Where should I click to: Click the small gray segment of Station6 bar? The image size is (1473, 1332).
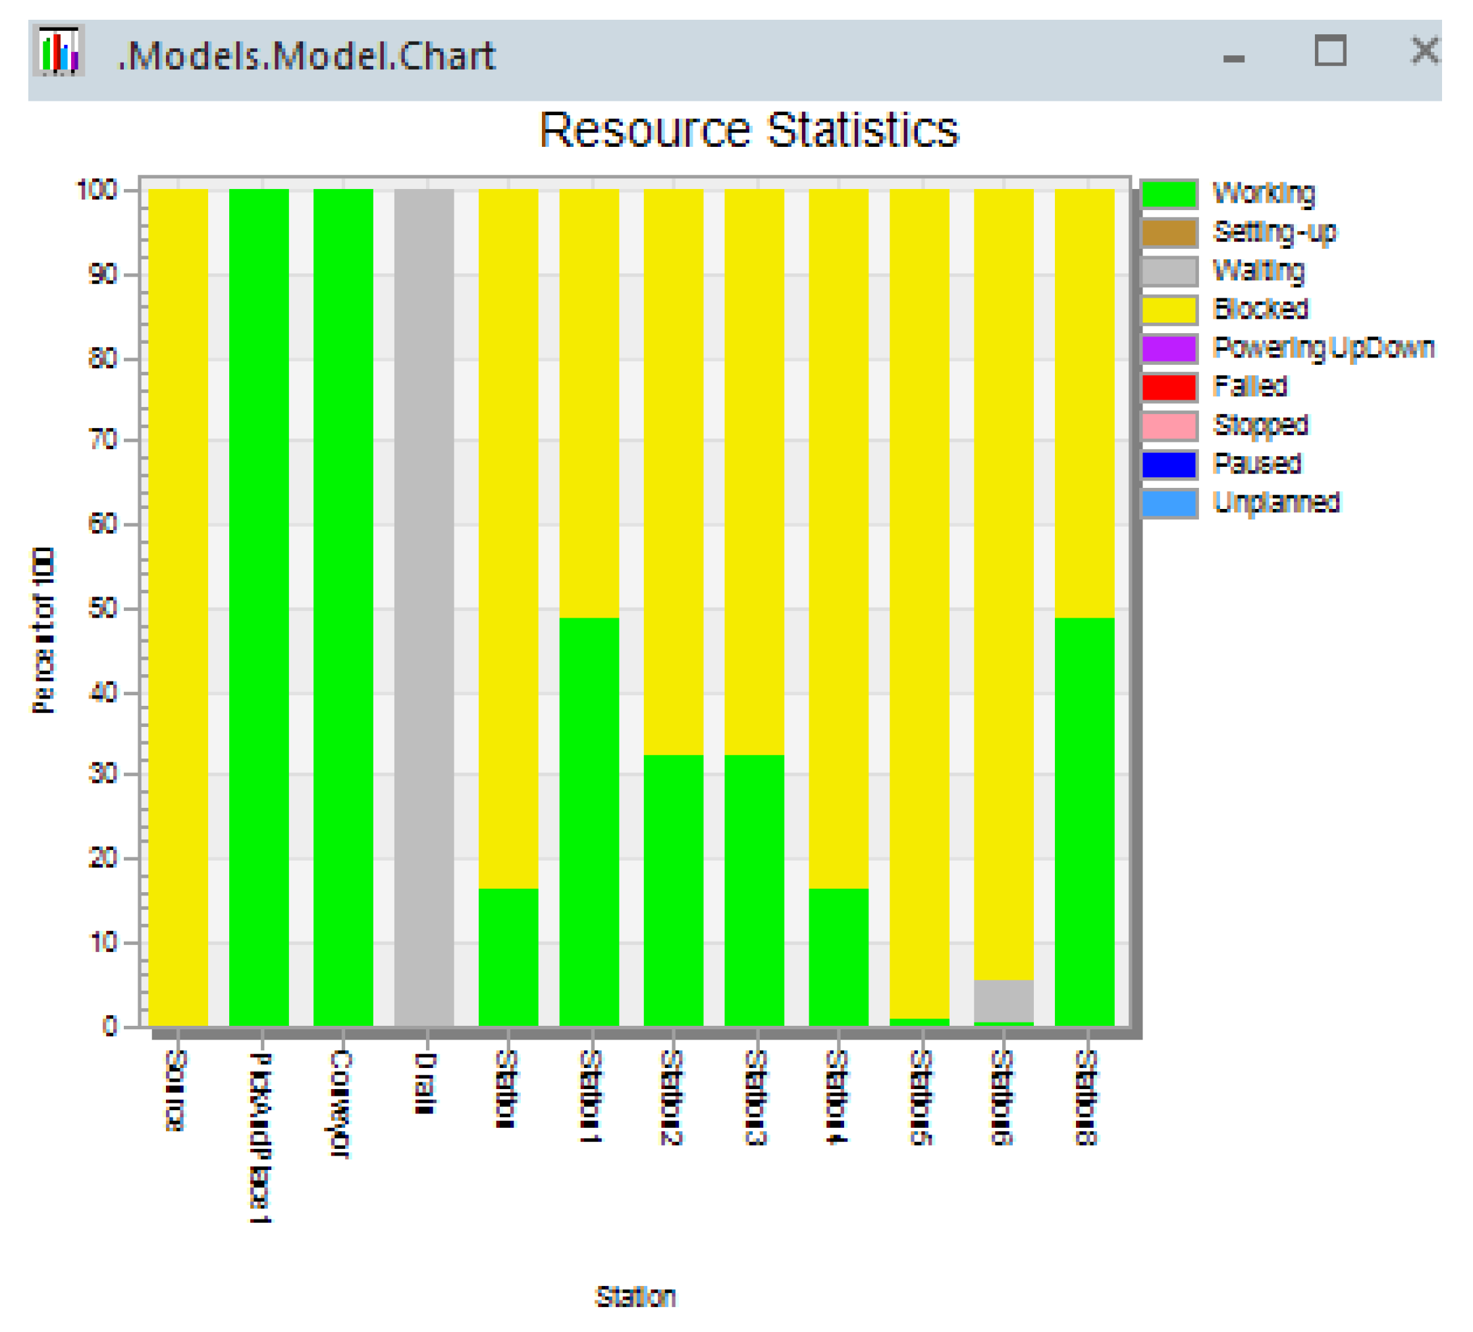[1004, 1000]
